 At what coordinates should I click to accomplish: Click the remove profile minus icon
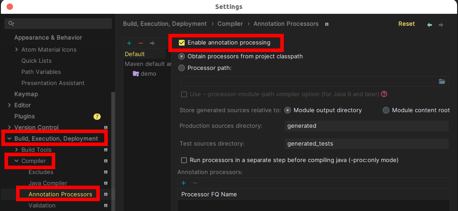[x=141, y=43]
